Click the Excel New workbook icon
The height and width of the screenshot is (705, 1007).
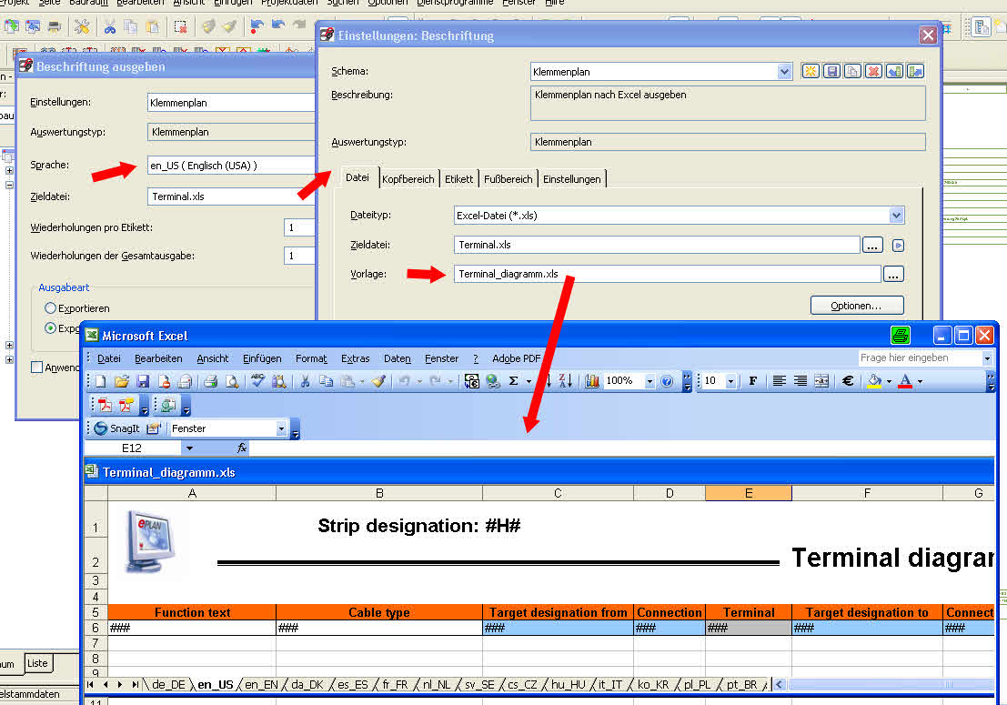pyautogui.click(x=101, y=381)
